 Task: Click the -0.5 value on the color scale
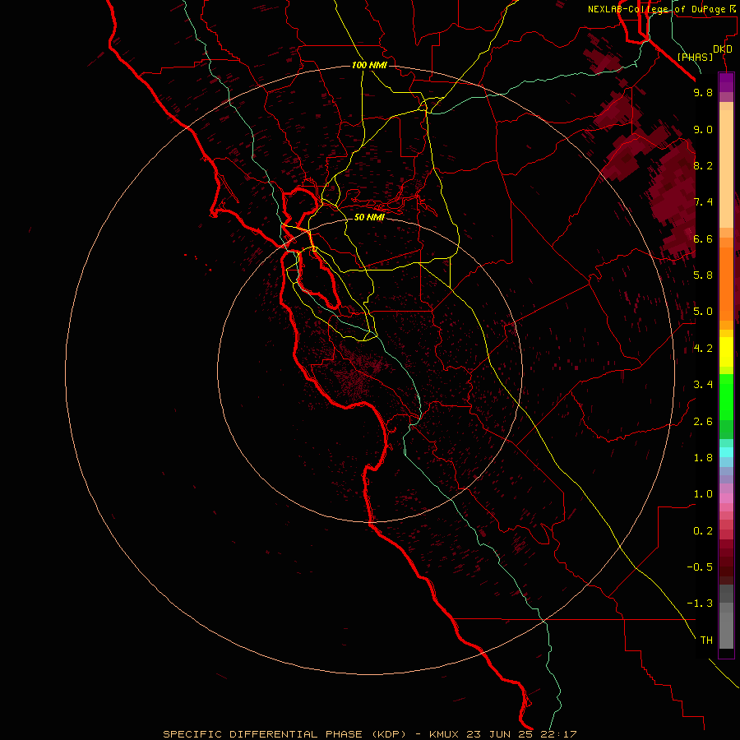[x=700, y=567]
